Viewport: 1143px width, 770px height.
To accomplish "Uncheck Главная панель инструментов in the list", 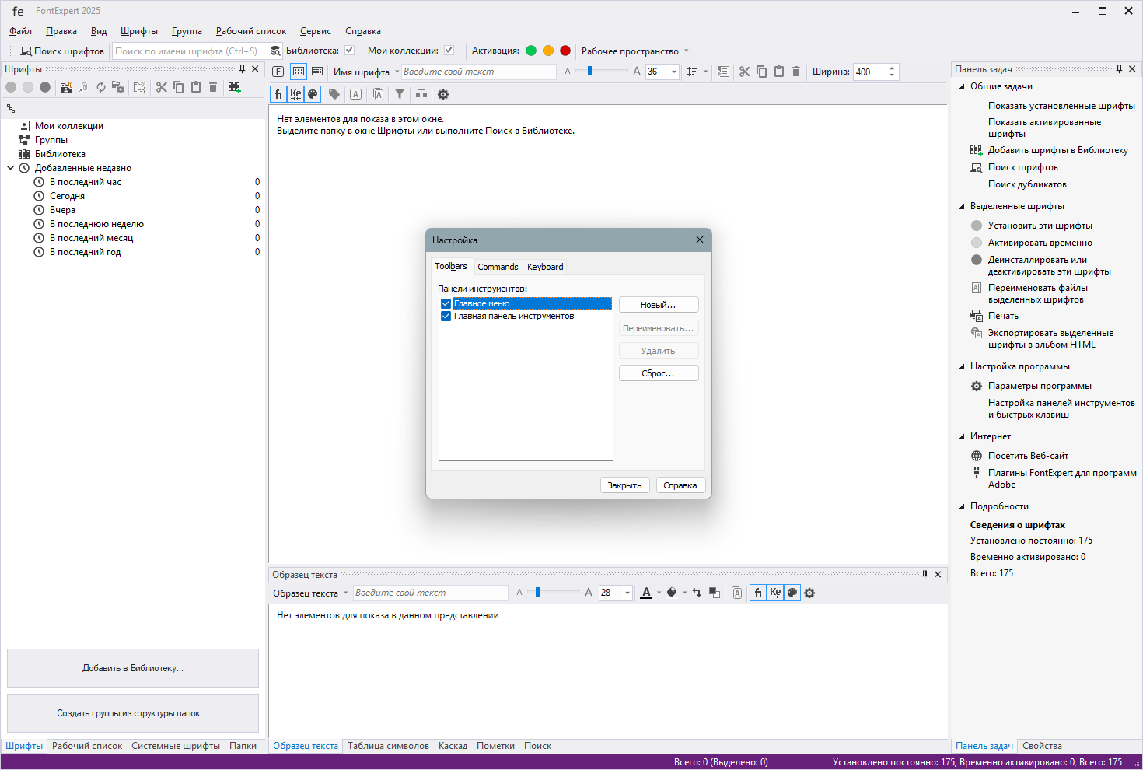I will tap(446, 316).
